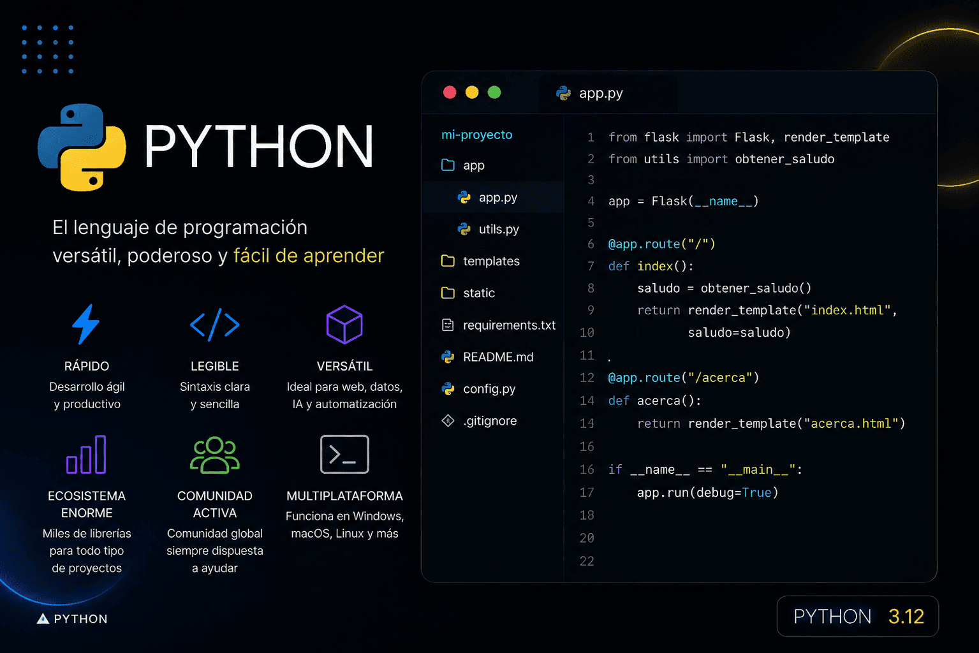The width and height of the screenshot is (979, 653).
Task: Click the VERSÁTIL heading
Action: pyautogui.click(x=344, y=366)
